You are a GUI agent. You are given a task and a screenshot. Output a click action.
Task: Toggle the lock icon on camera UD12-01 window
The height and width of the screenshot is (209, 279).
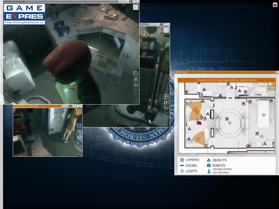pos(64,106)
